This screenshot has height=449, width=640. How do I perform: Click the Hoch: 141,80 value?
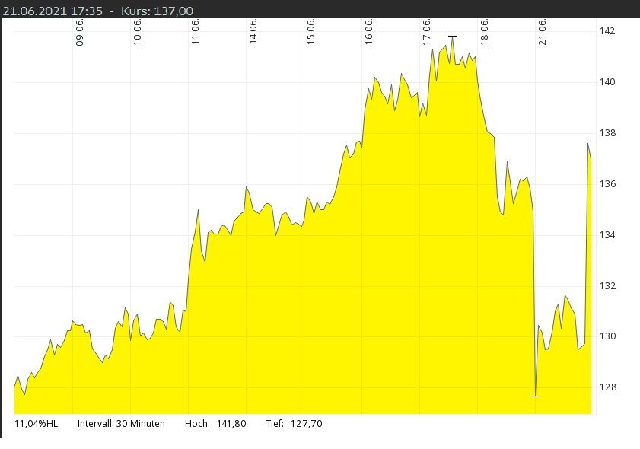point(215,424)
